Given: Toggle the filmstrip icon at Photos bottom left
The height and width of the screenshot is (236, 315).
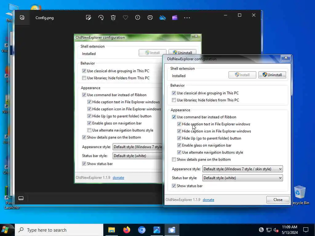Looking at the screenshot, I should pyautogui.click(x=21, y=198).
